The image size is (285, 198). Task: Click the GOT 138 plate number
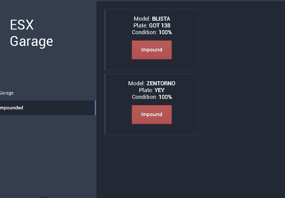pyautogui.click(x=160, y=26)
